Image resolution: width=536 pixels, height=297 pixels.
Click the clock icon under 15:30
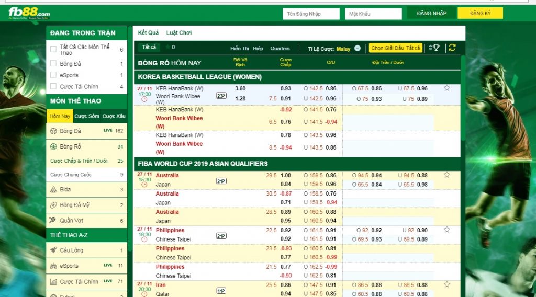(x=144, y=185)
